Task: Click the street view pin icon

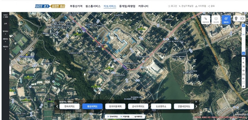Action: click(236, 18)
